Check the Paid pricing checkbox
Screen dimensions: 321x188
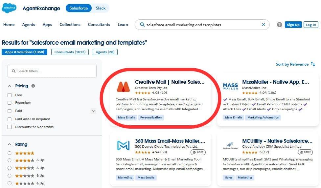click(10, 111)
